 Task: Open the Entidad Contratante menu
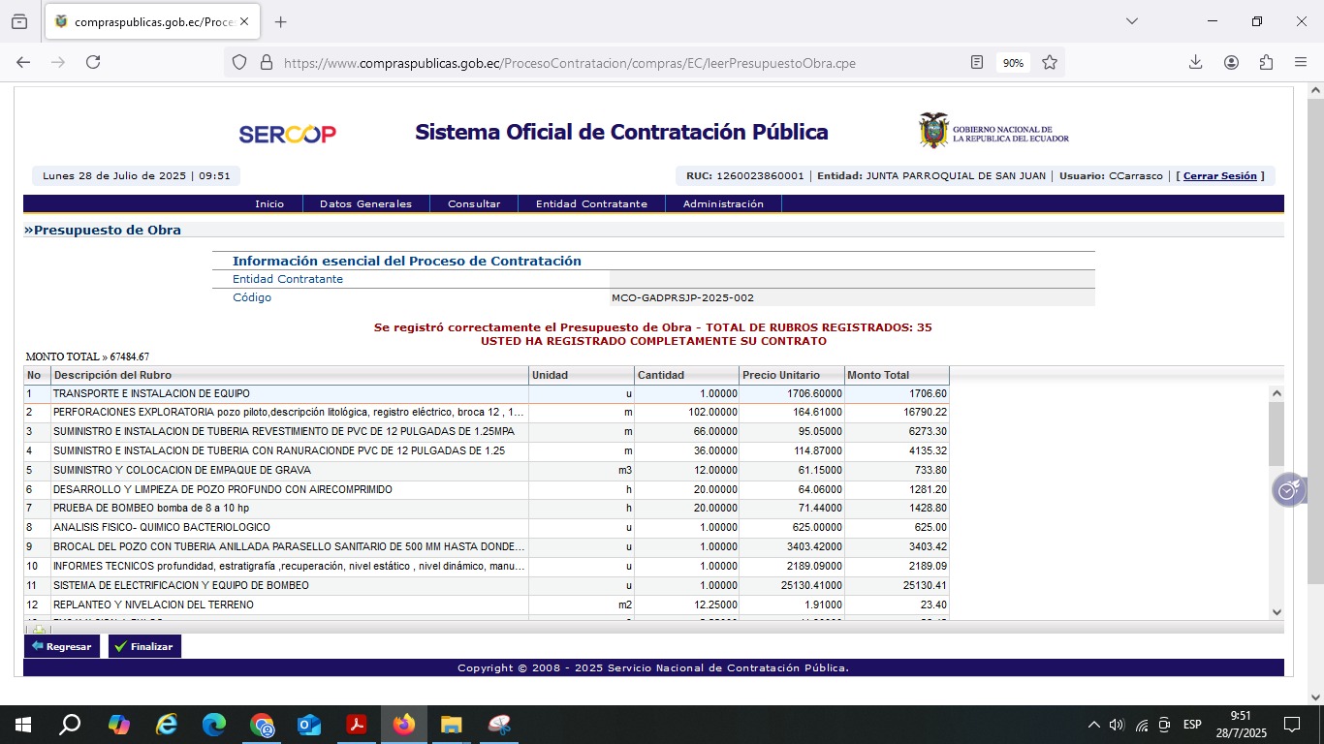[591, 204]
